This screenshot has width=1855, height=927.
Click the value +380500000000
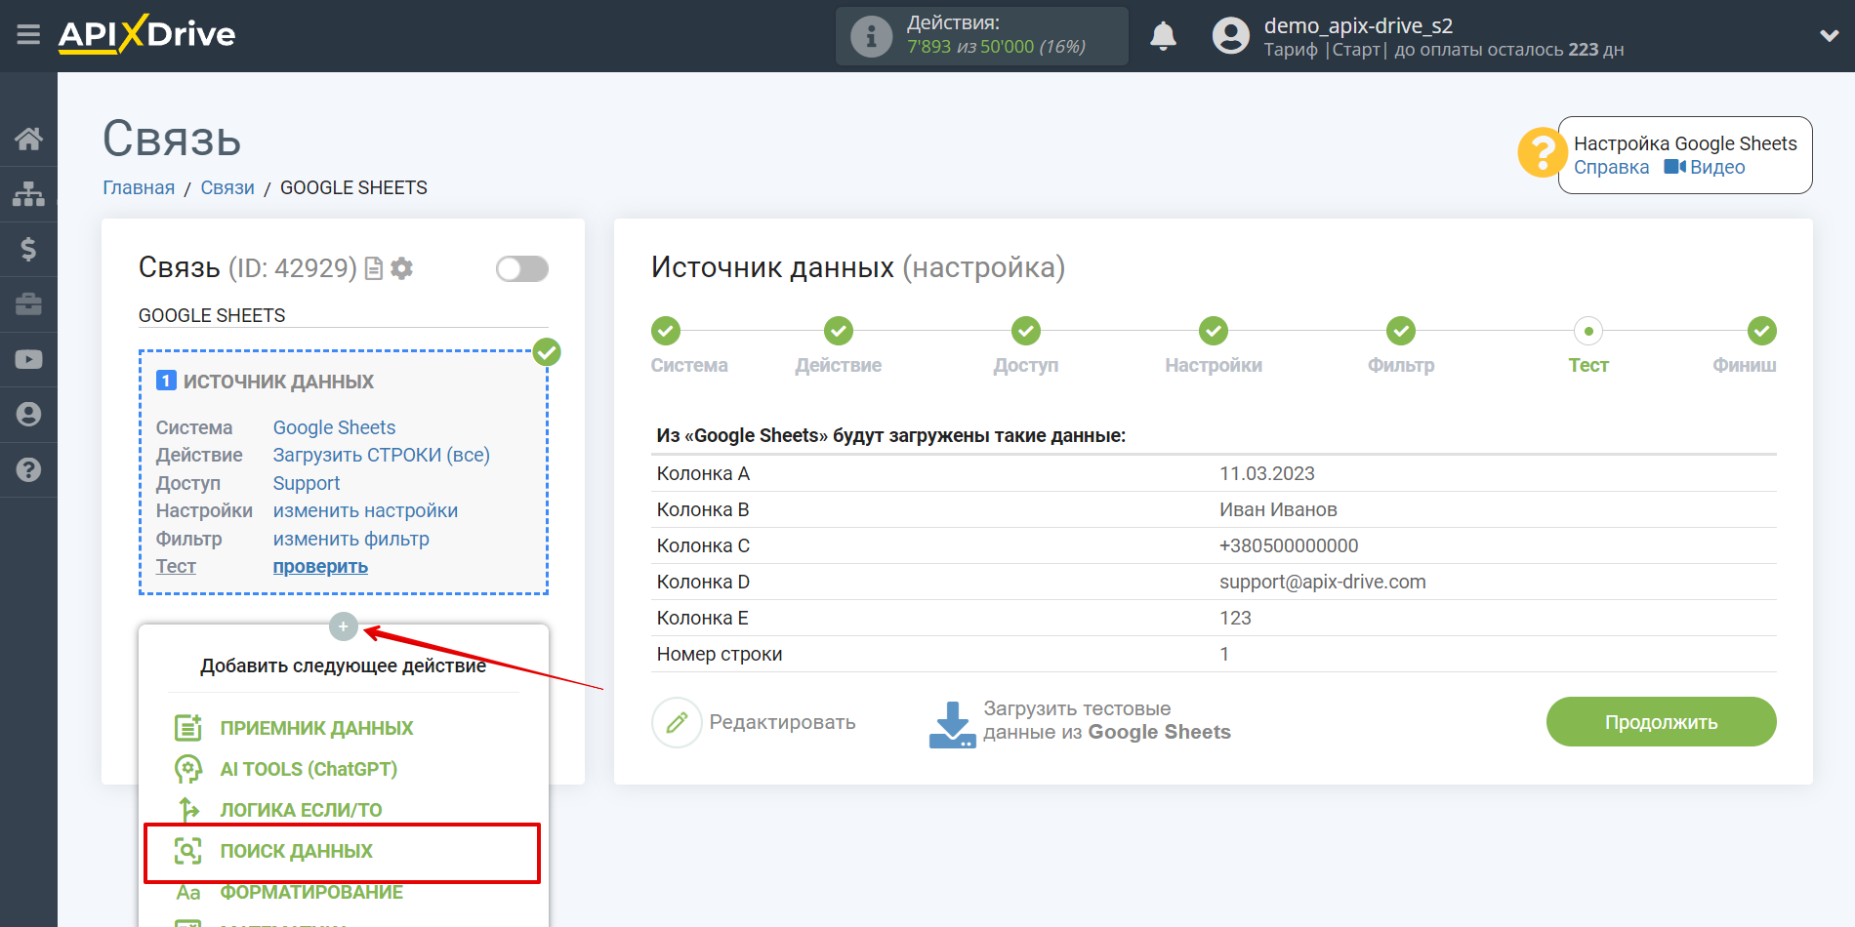[x=1289, y=545]
